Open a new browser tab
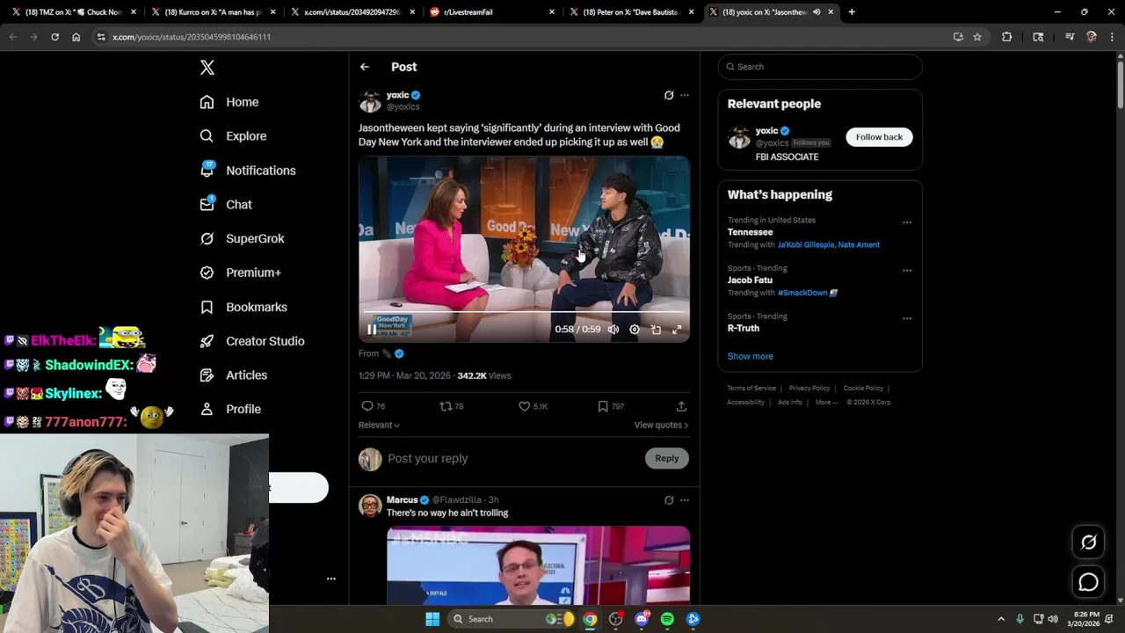The height and width of the screenshot is (633, 1125). click(x=852, y=12)
